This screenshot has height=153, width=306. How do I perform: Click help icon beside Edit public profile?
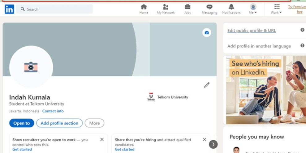click(302, 30)
